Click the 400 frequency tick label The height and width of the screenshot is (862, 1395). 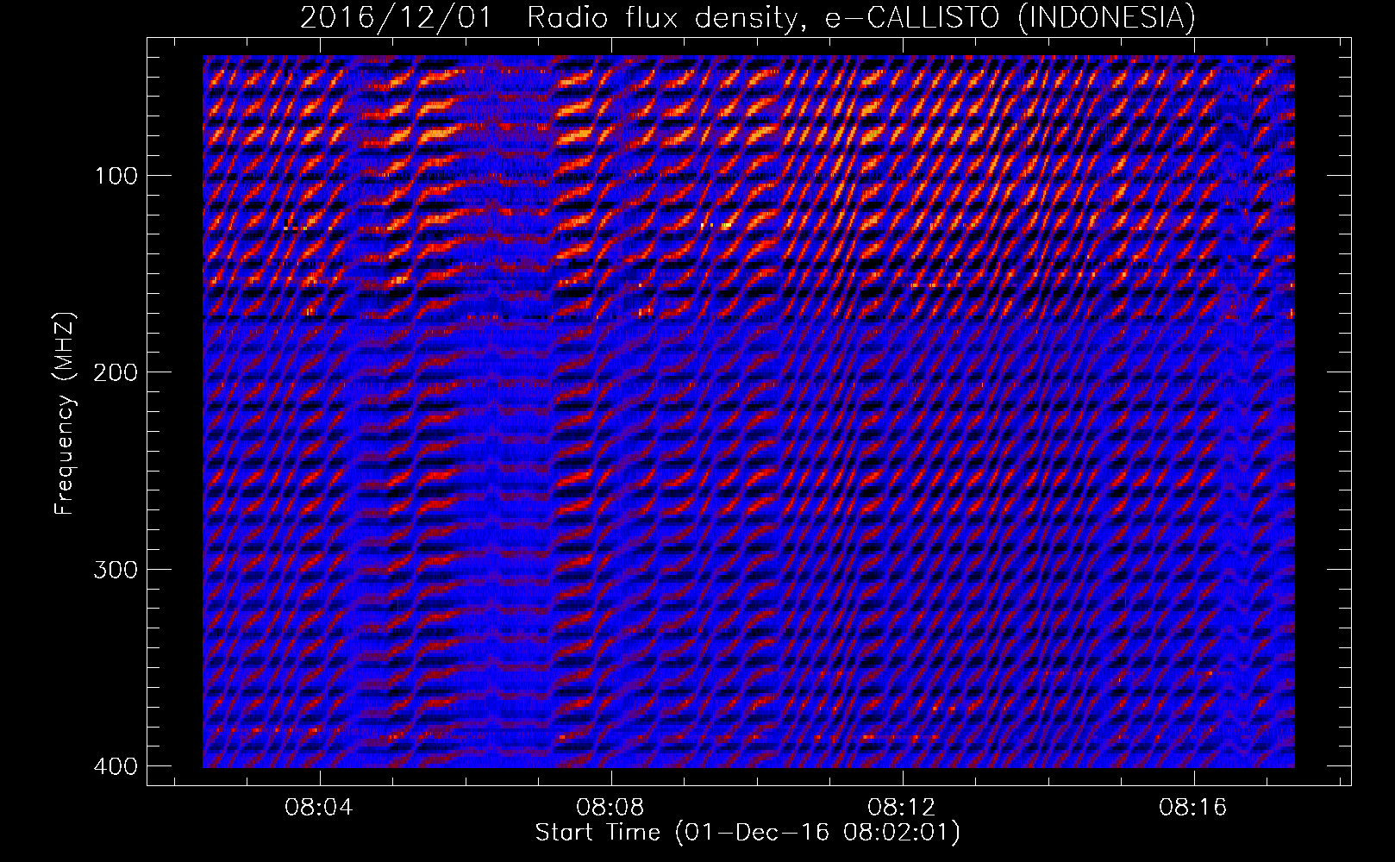pos(115,765)
